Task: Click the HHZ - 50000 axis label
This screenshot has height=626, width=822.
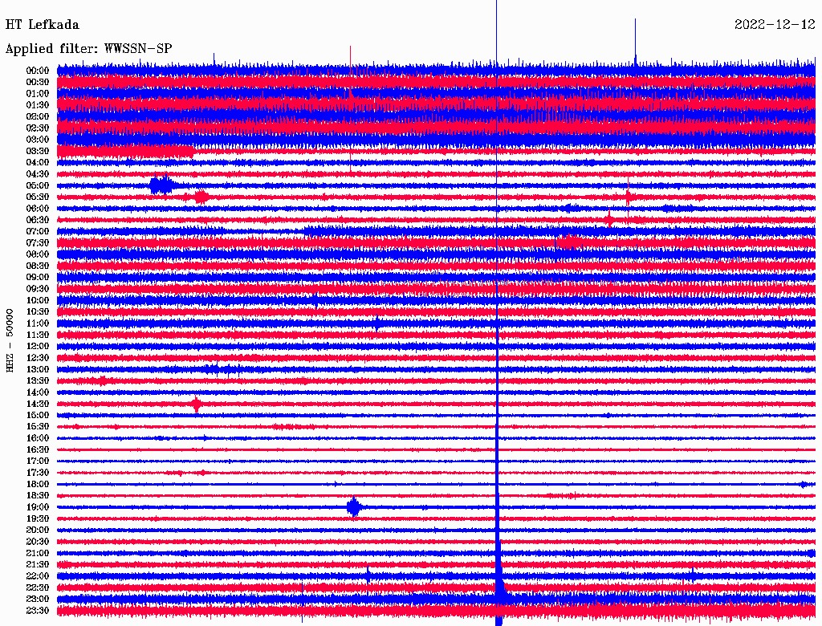Action: pyautogui.click(x=10, y=340)
